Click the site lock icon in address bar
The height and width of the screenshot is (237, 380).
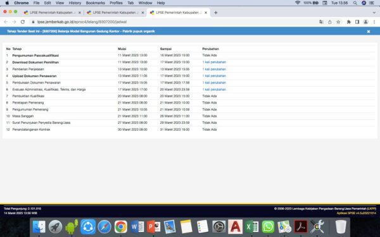pos(33,21)
